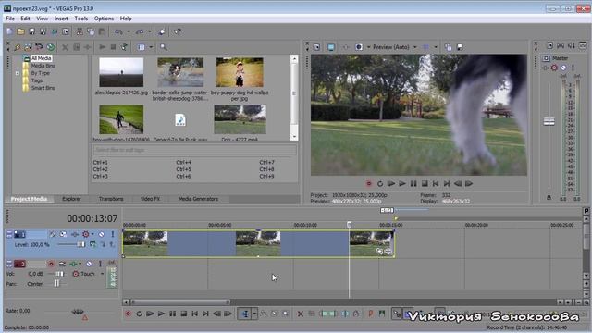The image size is (592, 333).
Task: Save preview snapshot to file icon
Action: click(460, 47)
